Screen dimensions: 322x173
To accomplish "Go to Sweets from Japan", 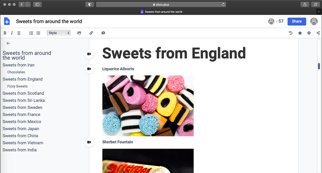I will pyautogui.click(x=21, y=129).
